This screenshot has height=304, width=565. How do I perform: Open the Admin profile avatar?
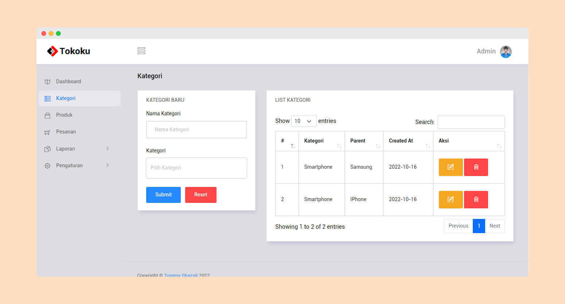coord(506,52)
